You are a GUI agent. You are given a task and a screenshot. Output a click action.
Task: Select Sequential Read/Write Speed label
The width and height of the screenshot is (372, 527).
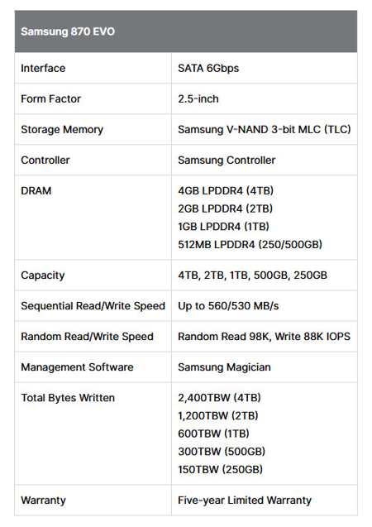pyautogui.click(x=93, y=306)
